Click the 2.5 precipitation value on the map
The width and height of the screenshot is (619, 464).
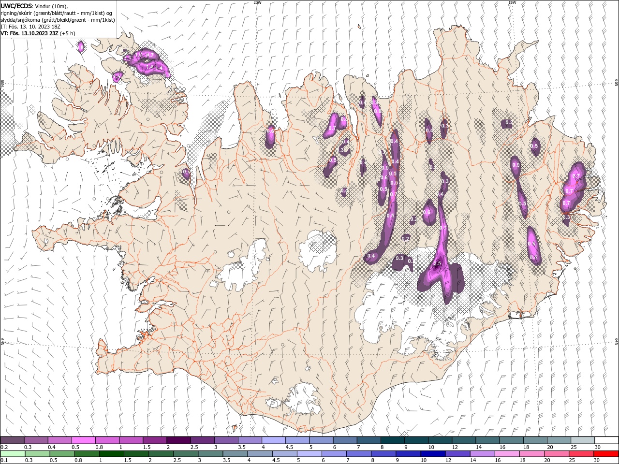tap(437, 263)
